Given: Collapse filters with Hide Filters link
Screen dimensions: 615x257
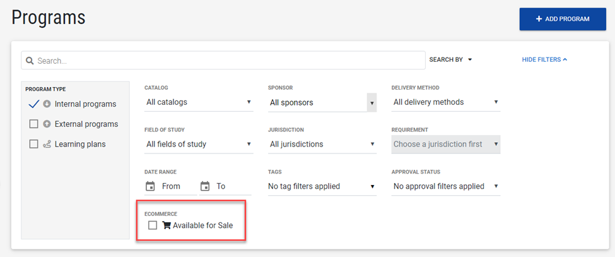Looking at the screenshot, I should [x=544, y=60].
